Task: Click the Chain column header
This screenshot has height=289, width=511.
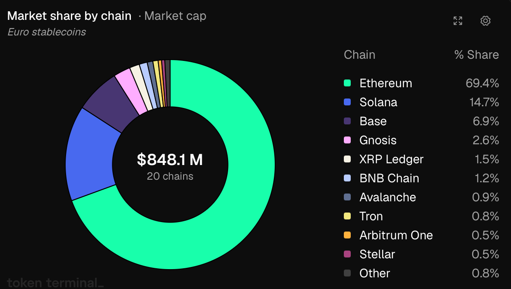Action: tap(359, 55)
